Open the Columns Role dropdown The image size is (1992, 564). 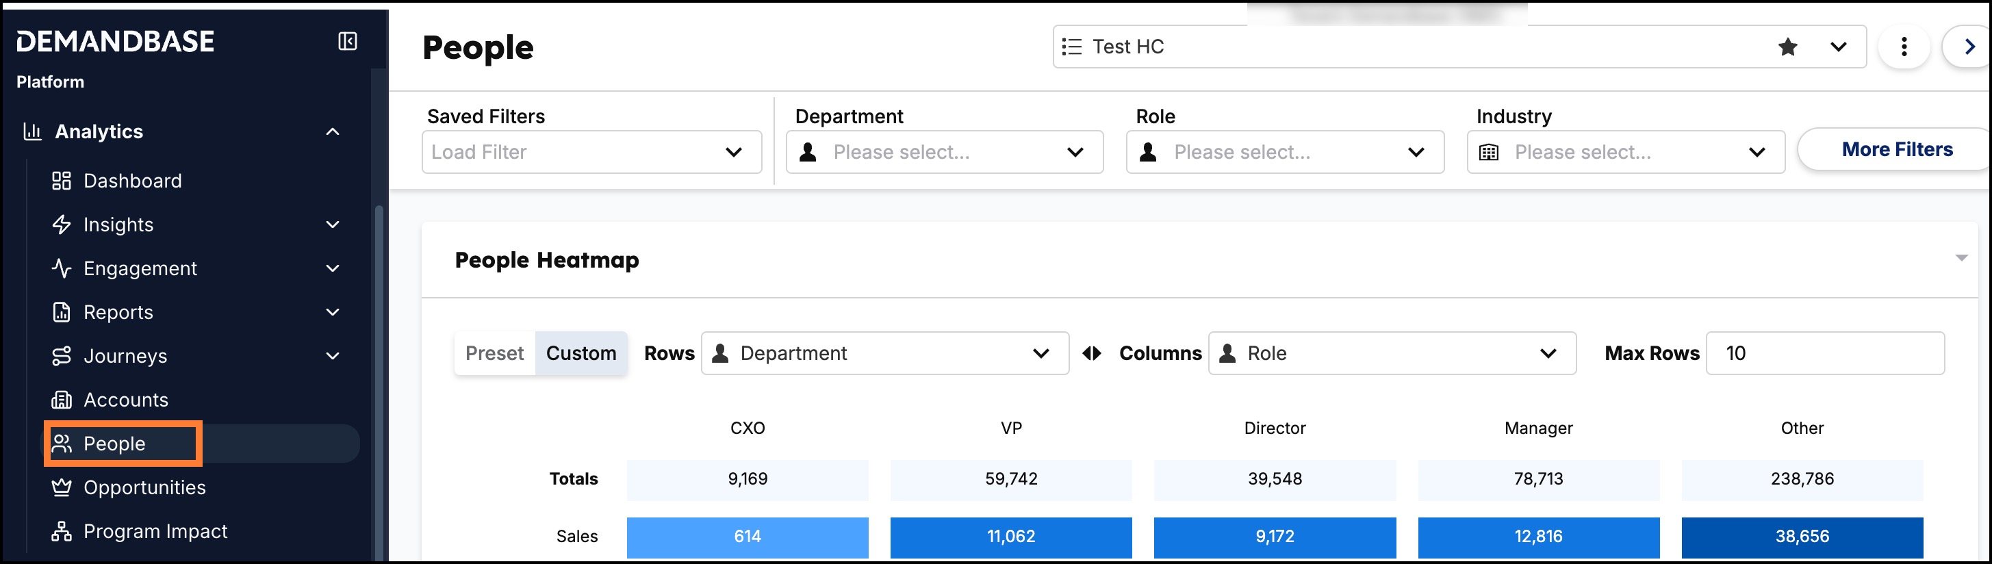coord(1392,354)
